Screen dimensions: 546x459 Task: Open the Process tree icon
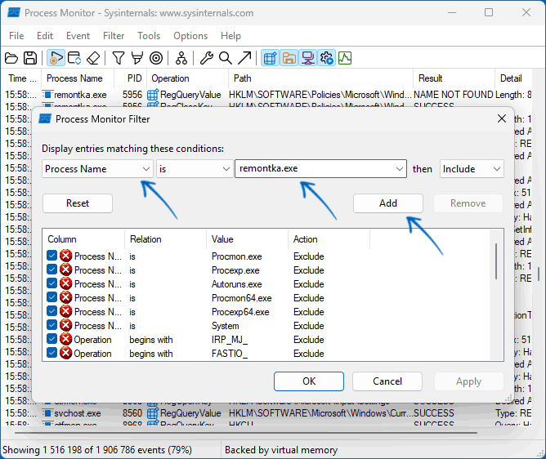pyautogui.click(x=181, y=58)
